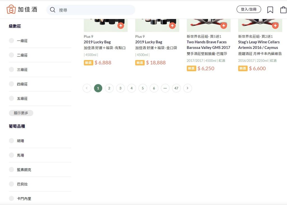287x205 pixels.
Task: Open 2019 Lucky Bag 有點口 product title
Action: [x=97, y=42]
